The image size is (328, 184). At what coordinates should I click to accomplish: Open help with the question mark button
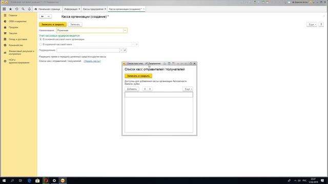[321, 25]
